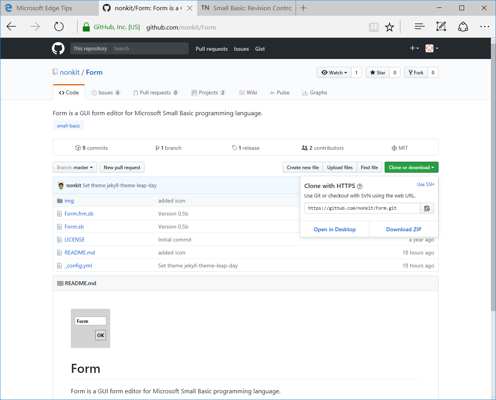Open the create new plus dropdown
Image resolution: width=496 pixels, height=400 pixels.
(x=415, y=48)
